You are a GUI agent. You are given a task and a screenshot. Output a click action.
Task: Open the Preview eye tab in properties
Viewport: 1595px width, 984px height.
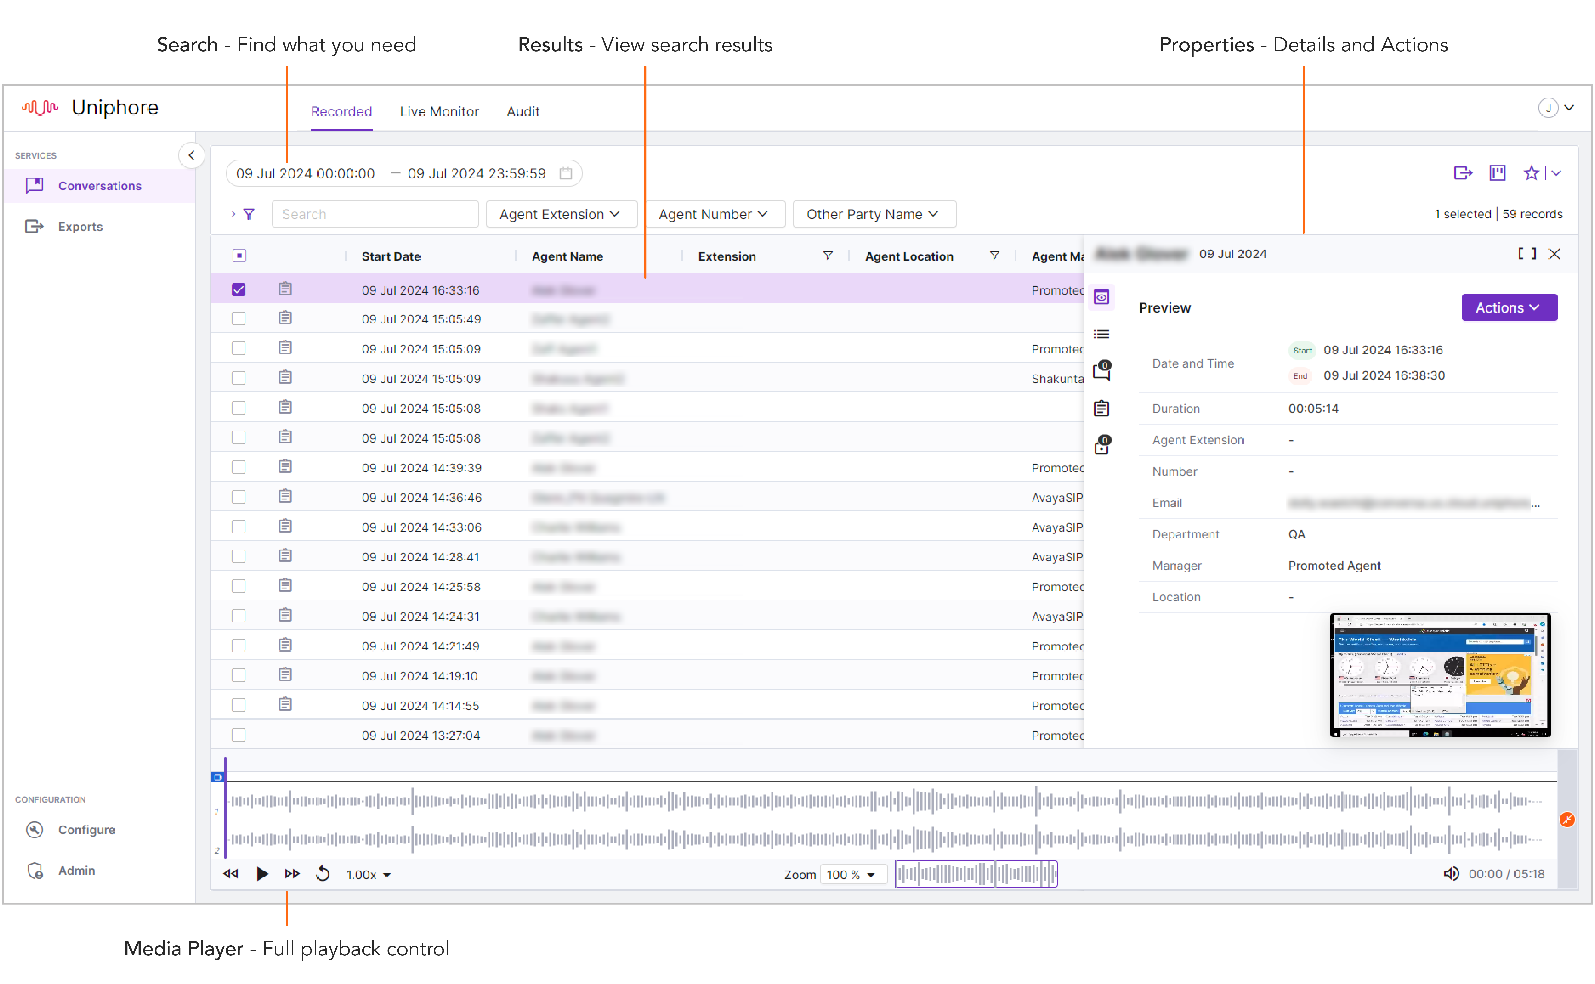click(x=1101, y=297)
